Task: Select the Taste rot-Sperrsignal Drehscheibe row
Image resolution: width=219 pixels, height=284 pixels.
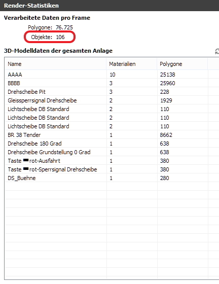Action: point(112,169)
